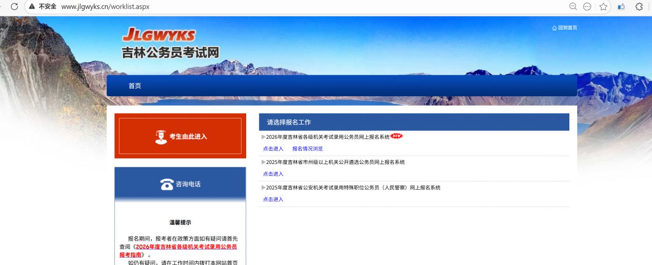
Task: Click the address bar URL www.jlgwyks.cn/worklist.aspx
Action: [x=106, y=7]
